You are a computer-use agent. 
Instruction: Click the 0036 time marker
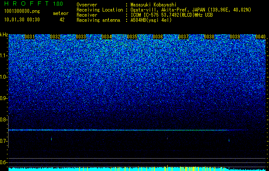coord(158,37)
